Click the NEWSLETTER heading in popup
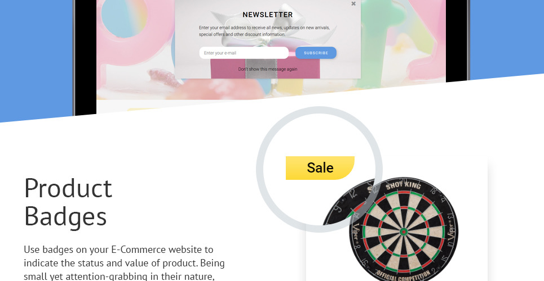 pos(267,15)
